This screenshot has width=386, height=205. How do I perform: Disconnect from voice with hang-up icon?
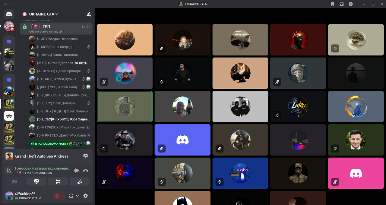click(85, 171)
